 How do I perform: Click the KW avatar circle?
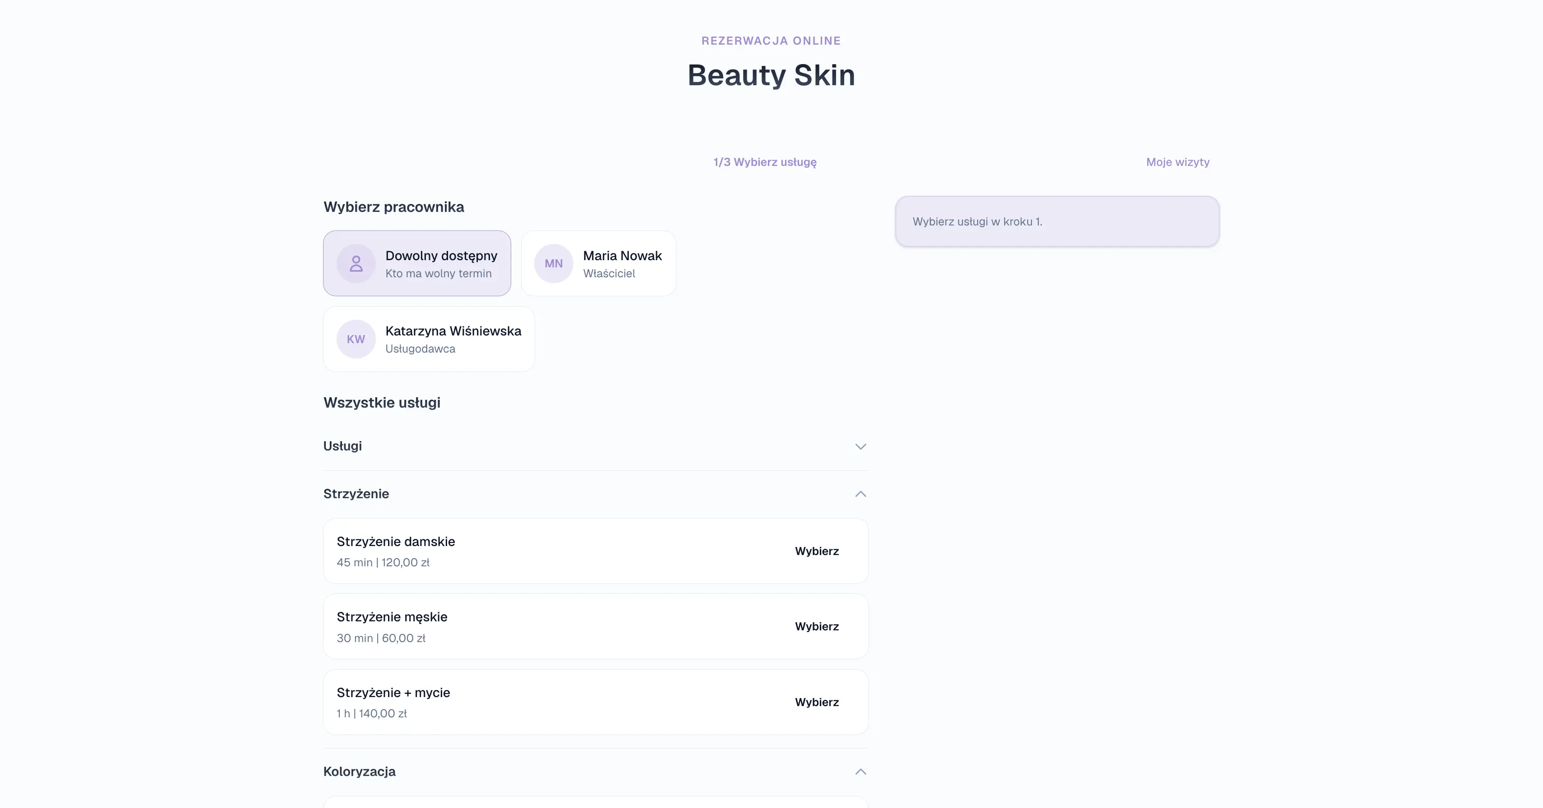356,339
